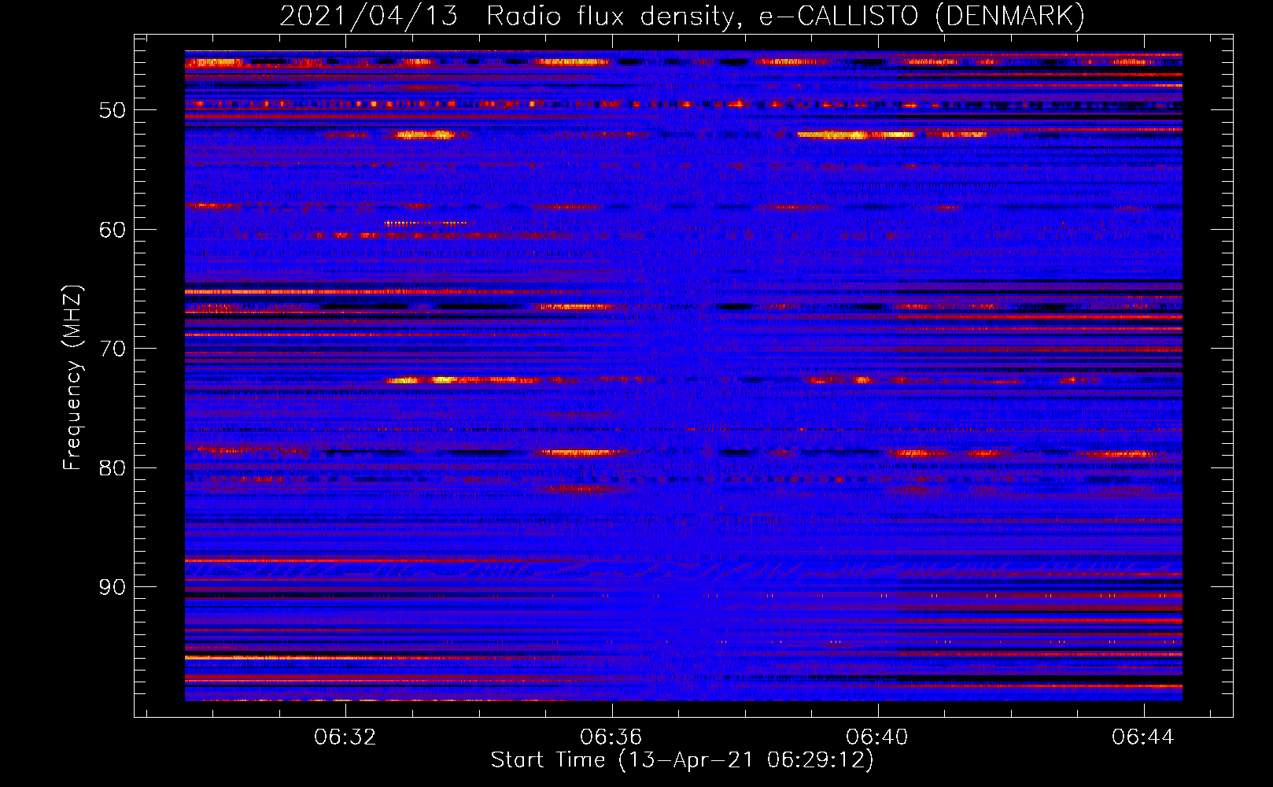Click the 'Frequency (MHZ)' axis label
The width and height of the screenshot is (1273, 787).
coord(72,378)
